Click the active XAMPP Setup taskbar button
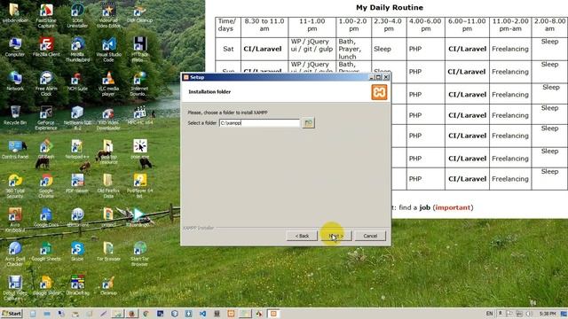 click(x=273, y=314)
